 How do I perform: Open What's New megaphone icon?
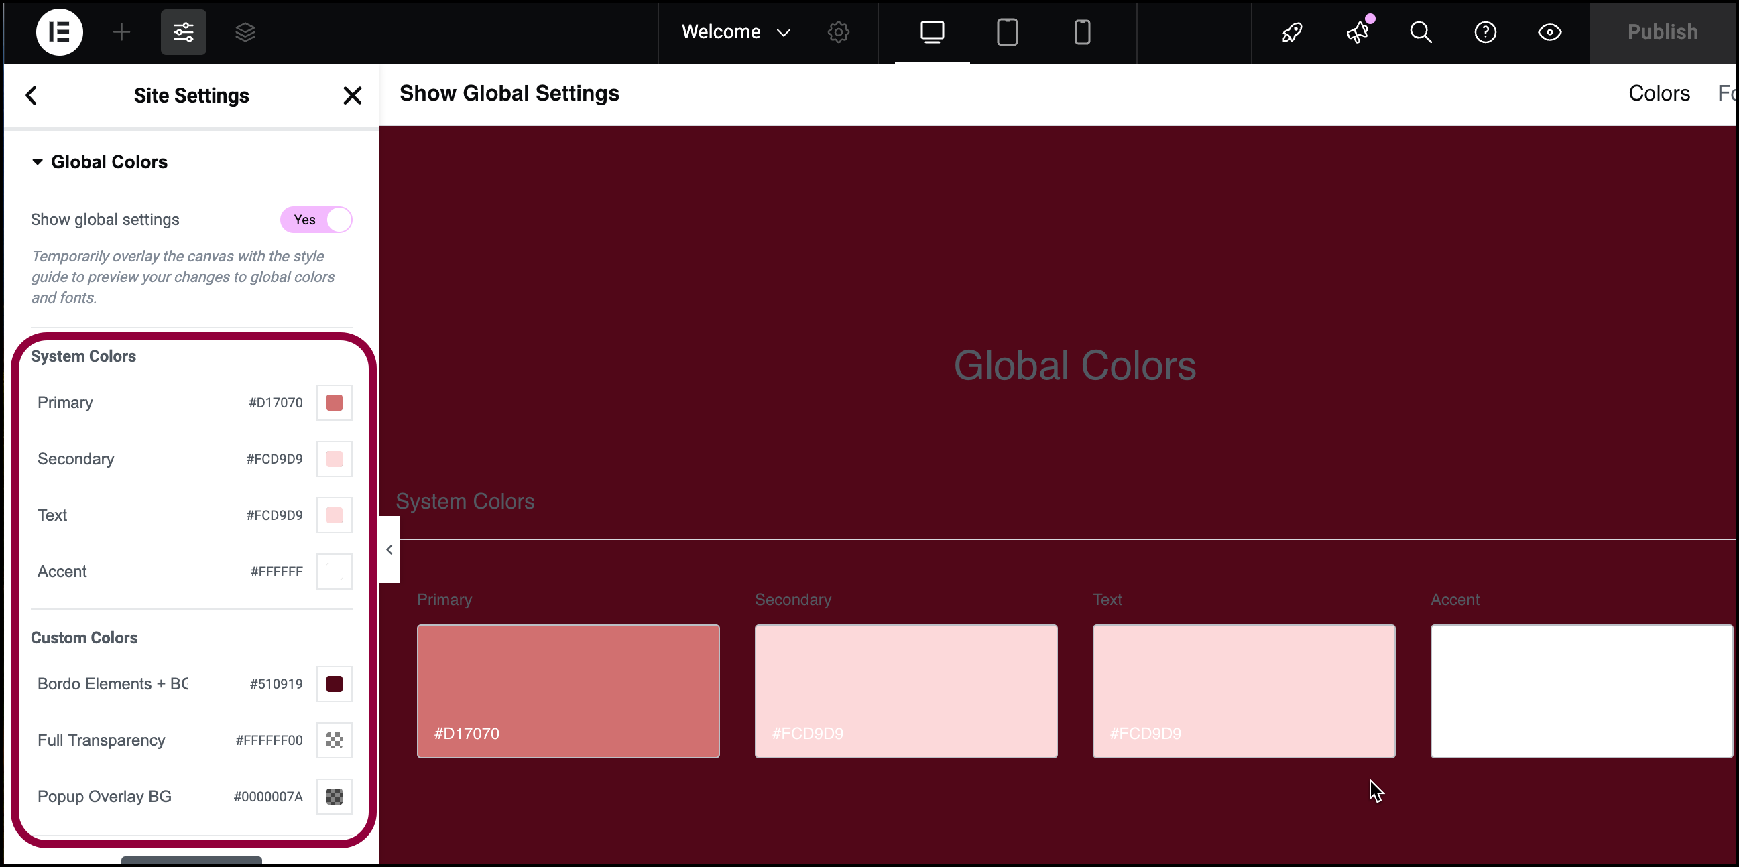tap(1358, 31)
